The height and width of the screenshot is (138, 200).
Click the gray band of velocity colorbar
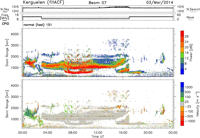(182, 104)
